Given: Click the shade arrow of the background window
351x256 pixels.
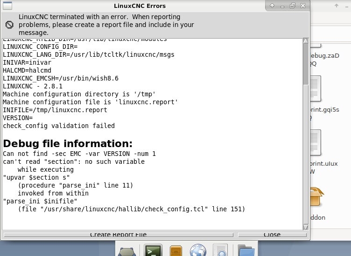Looking at the screenshot, I should click(x=337, y=6).
